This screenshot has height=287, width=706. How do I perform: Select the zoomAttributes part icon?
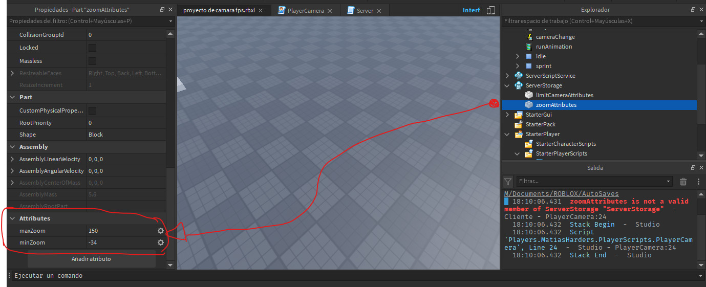529,105
